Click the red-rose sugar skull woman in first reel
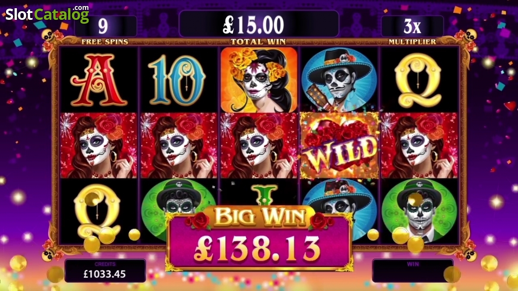The width and height of the screenshot is (518, 291). (x=98, y=146)
